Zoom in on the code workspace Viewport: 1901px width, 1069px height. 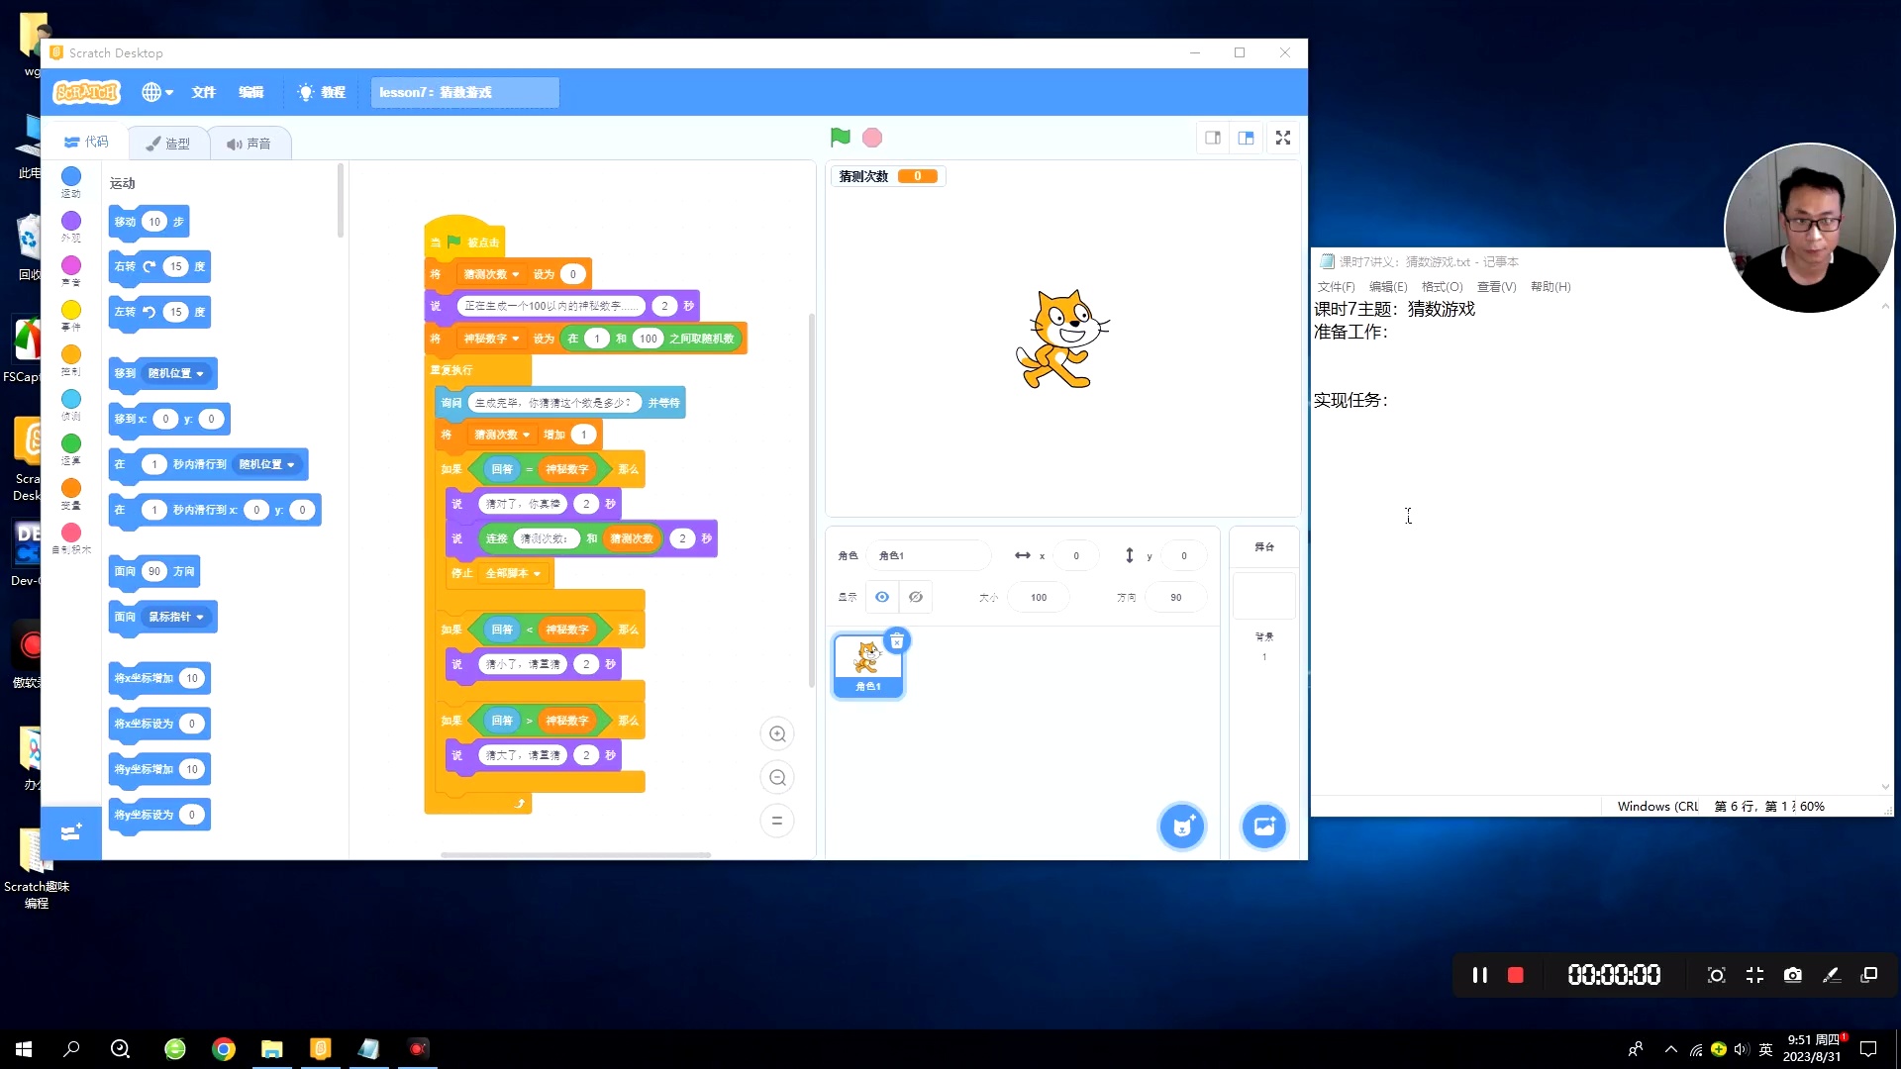pos(777,733)
